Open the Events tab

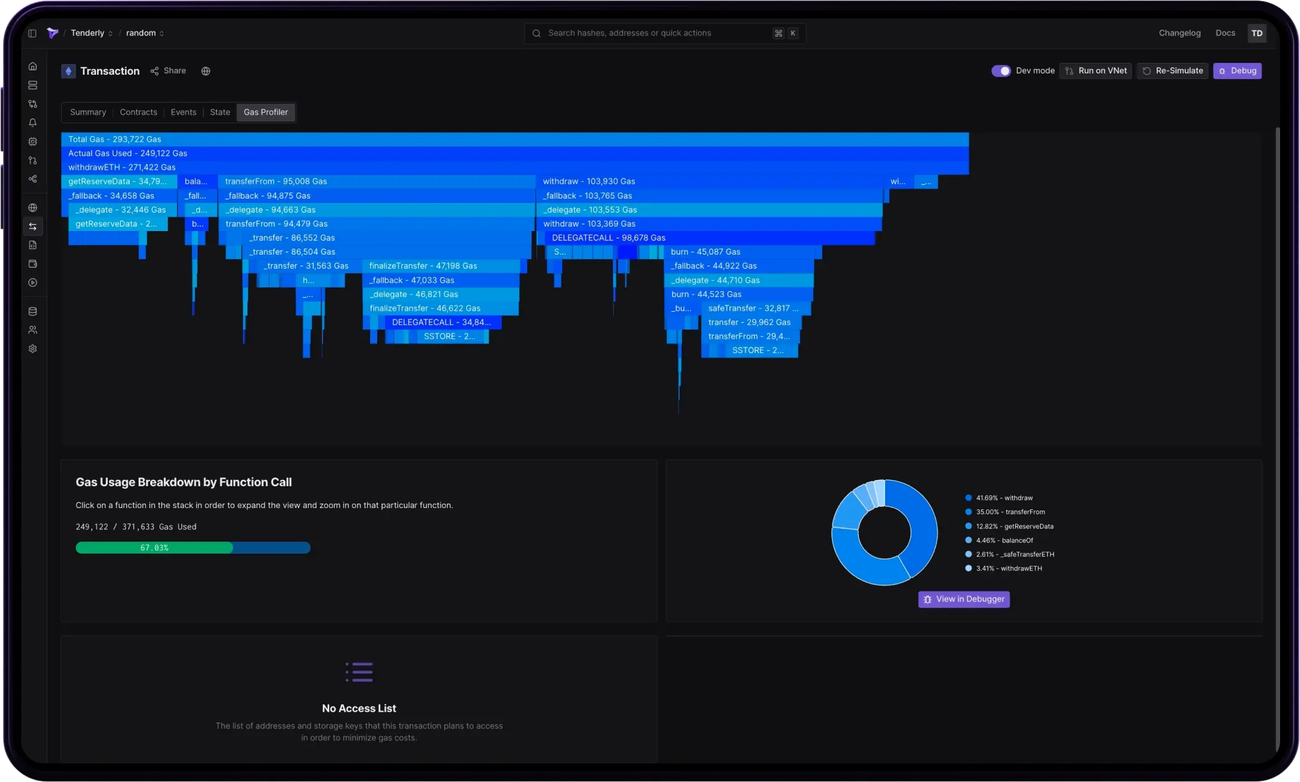click(x=183, y=112)
